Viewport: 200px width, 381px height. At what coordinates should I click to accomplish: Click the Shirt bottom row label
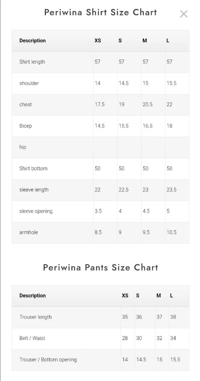coord(33,168)
